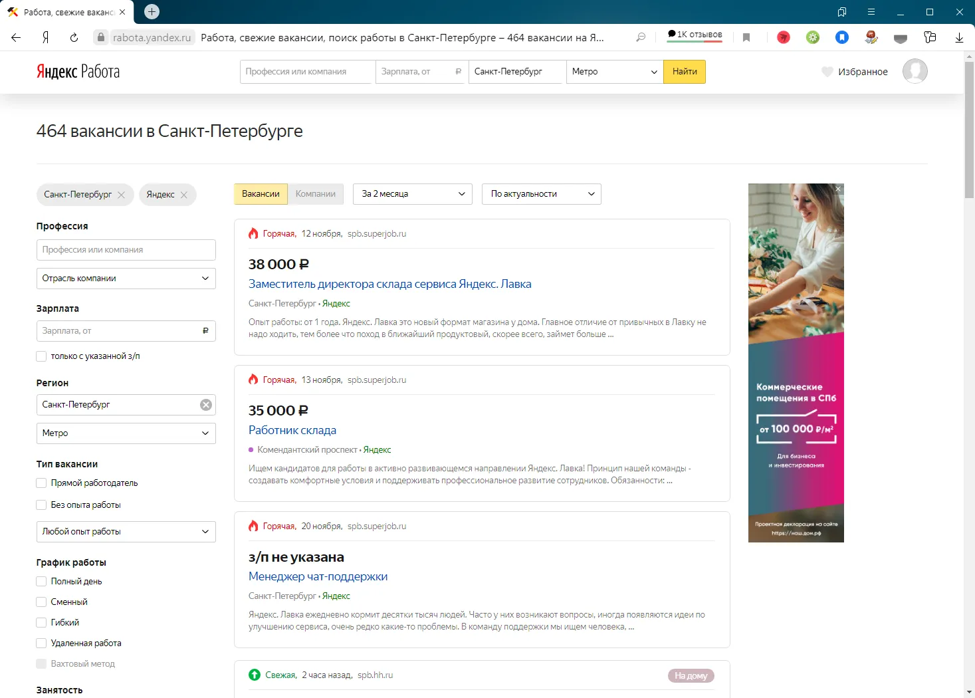Click the 'На дому' badge
Viewport: 975px width, 698px height.
tap(691, 676)
